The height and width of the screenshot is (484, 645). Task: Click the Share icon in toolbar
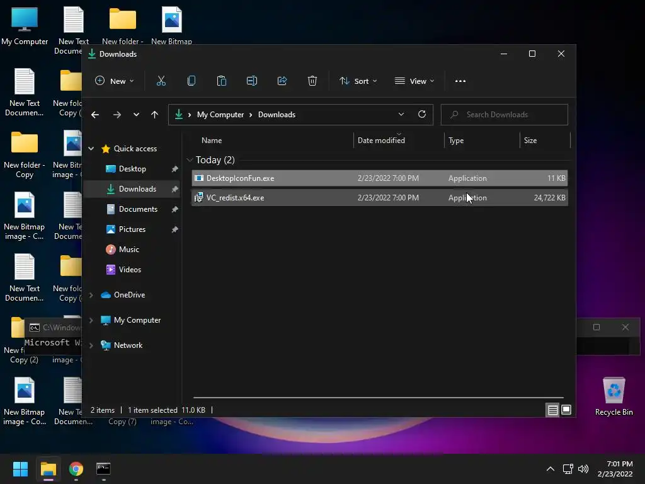(x=282, y=81)
